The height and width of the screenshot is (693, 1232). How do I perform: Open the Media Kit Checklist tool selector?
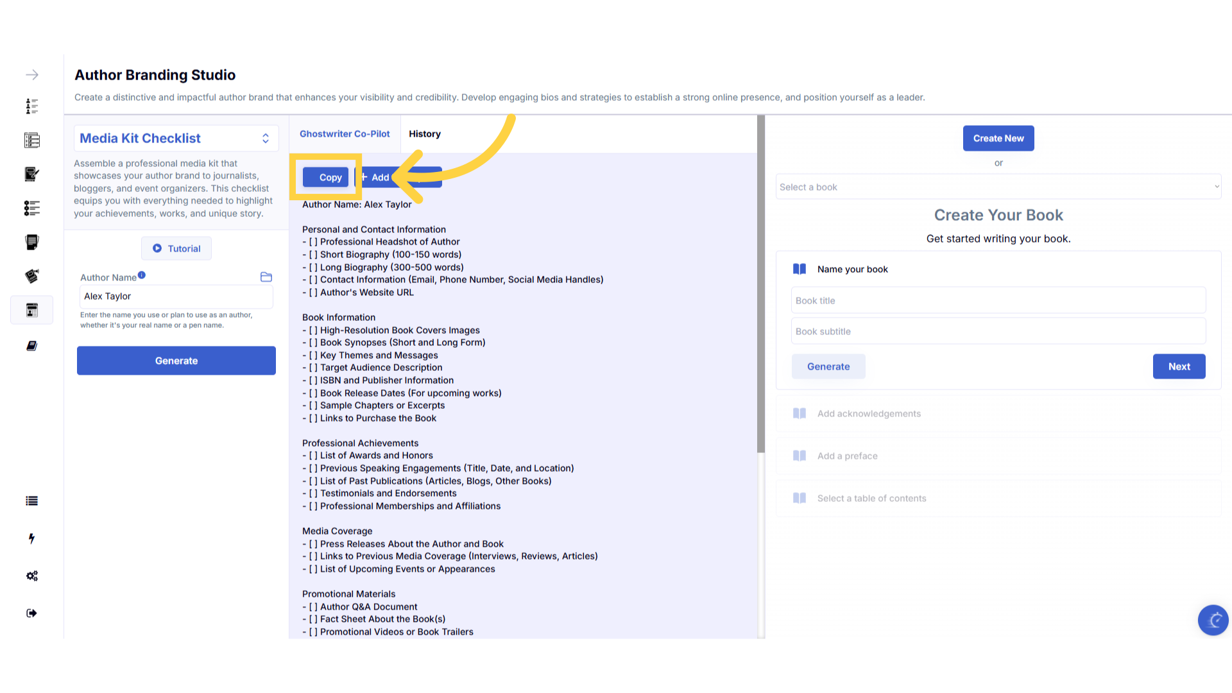[x=176, y=139]
